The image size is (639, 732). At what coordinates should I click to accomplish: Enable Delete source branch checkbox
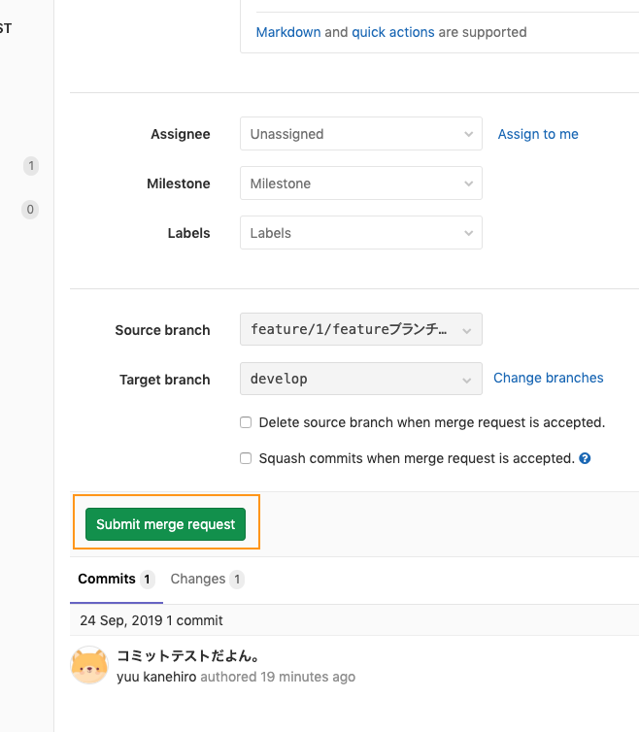246,422
